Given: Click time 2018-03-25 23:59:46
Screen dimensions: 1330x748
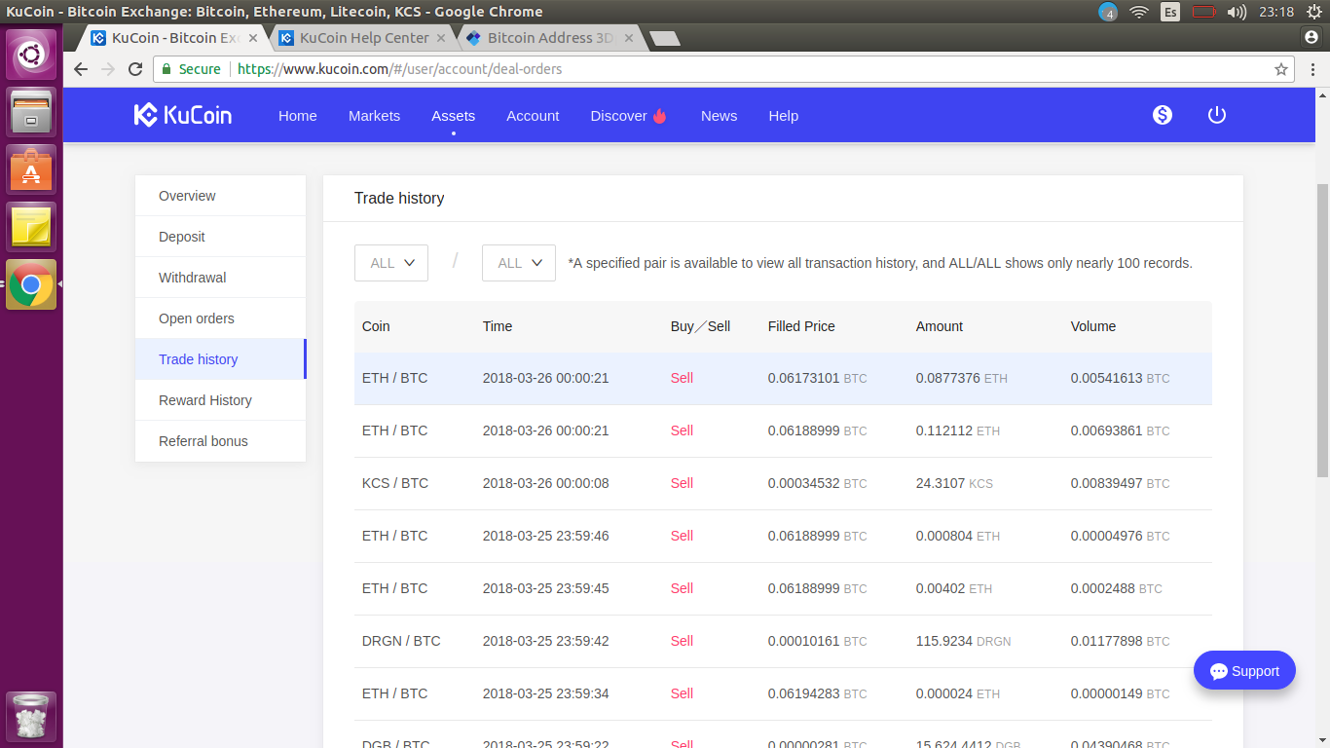Looking at the screenshot, I should [x=546, y=536].
